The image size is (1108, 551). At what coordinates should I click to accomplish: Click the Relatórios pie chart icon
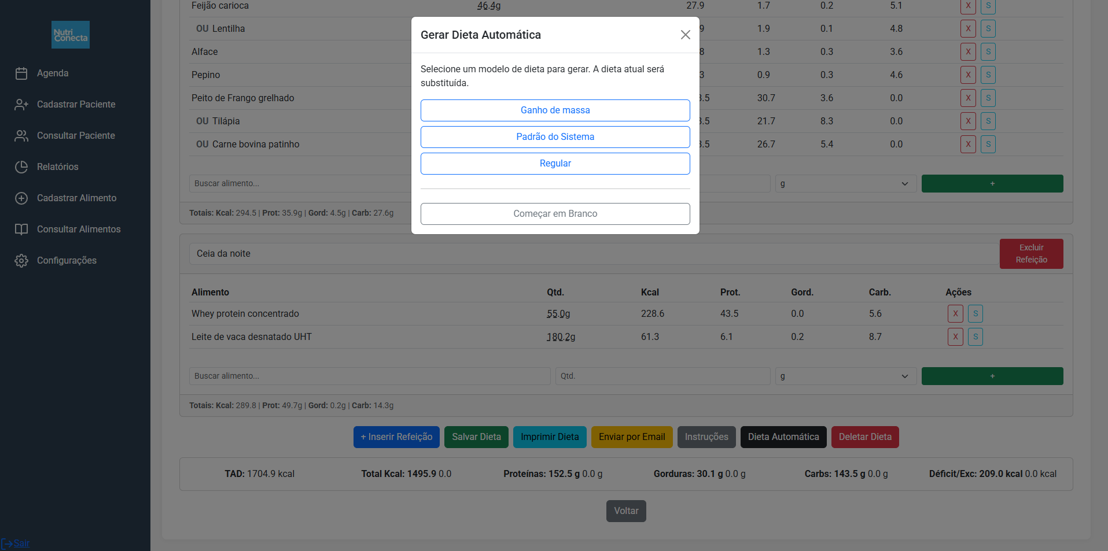coord(21,167)
